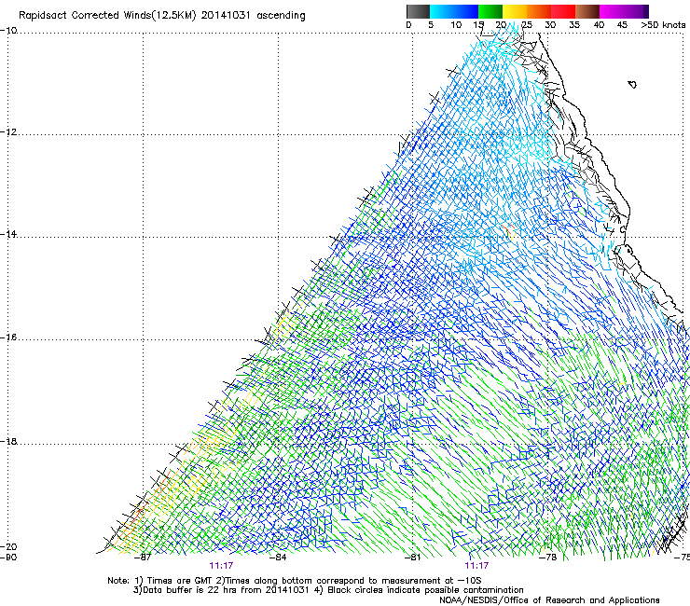The height and width of the screenshot is (606, 690).
Task: Click the '-78' longitude axis label
Action: [548, 558]
